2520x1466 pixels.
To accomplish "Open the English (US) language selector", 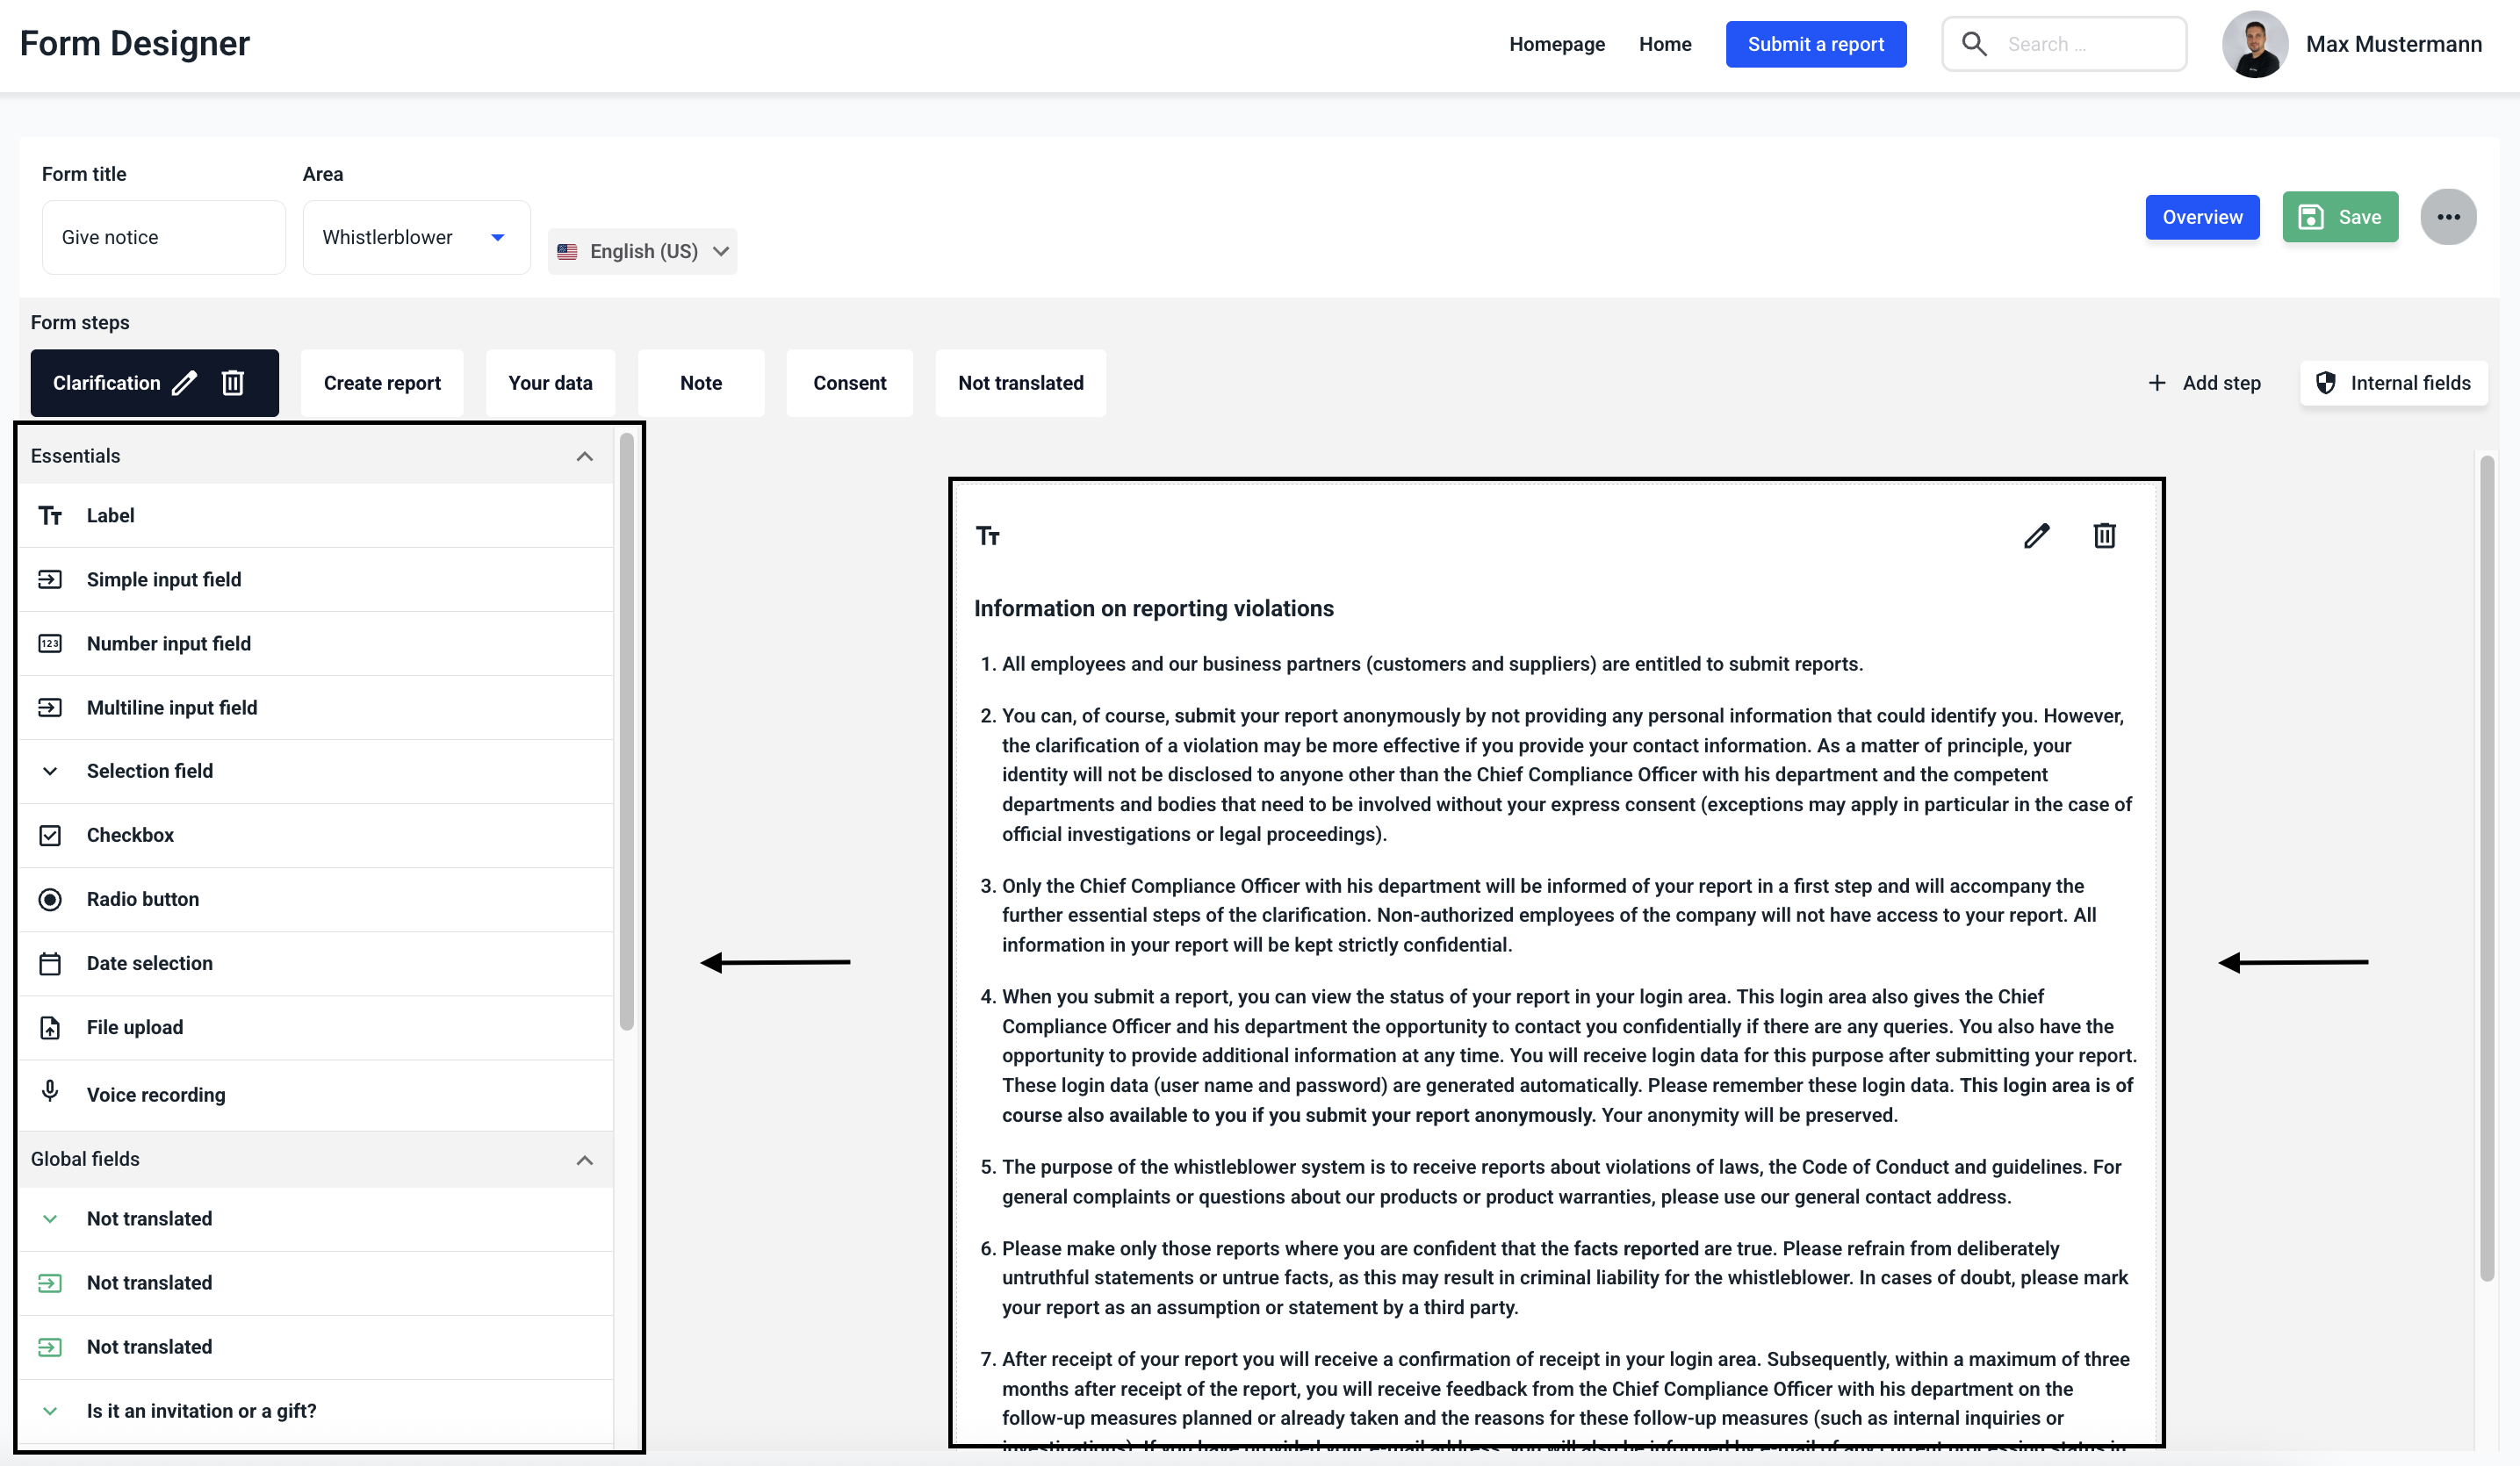I will coord(642,251).
